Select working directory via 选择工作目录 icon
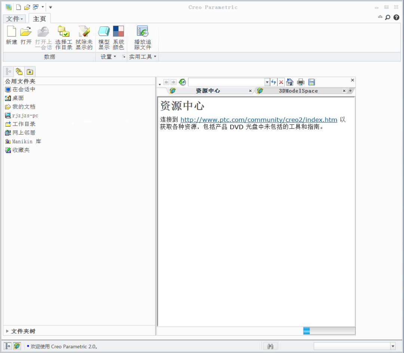Screen dimensions: 404x353 coord(64,38)
